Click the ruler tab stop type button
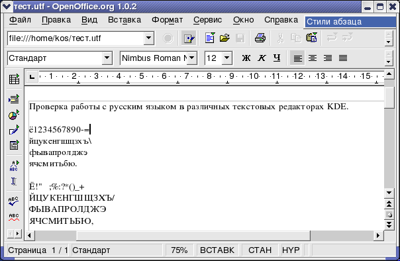Image resolution: width=400 pixels, height=261 pixels. (32, 76)
